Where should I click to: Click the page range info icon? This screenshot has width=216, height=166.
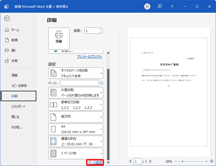(102, 83)
